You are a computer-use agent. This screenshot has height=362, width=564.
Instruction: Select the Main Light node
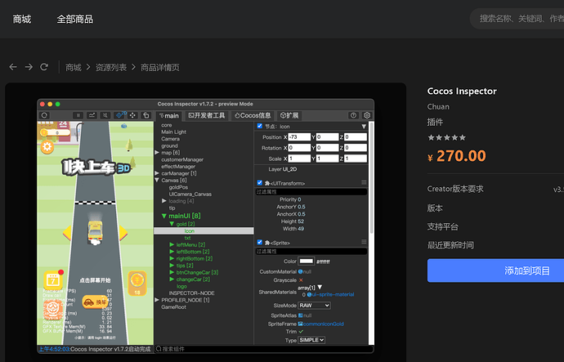[x=173, y=132]
